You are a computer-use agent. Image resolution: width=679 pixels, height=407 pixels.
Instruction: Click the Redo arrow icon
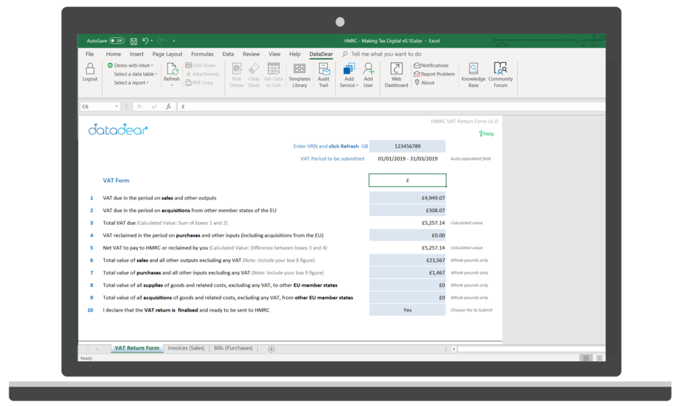click(x=160, y=40)
